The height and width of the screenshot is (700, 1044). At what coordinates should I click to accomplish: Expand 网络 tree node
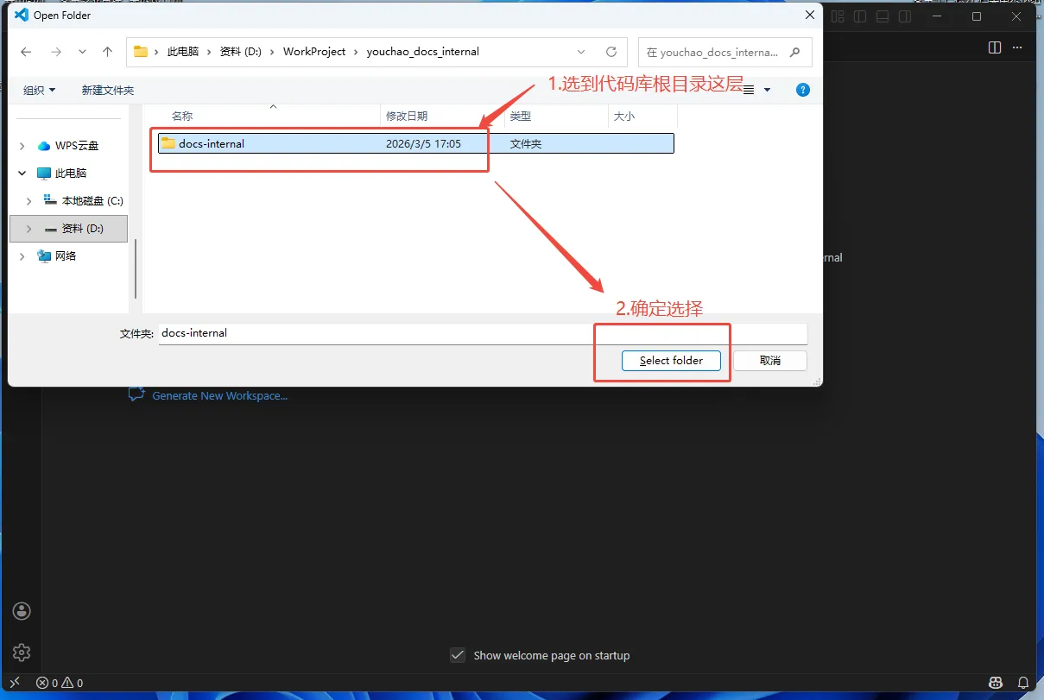pyautogui.click(x=22, y=256)
